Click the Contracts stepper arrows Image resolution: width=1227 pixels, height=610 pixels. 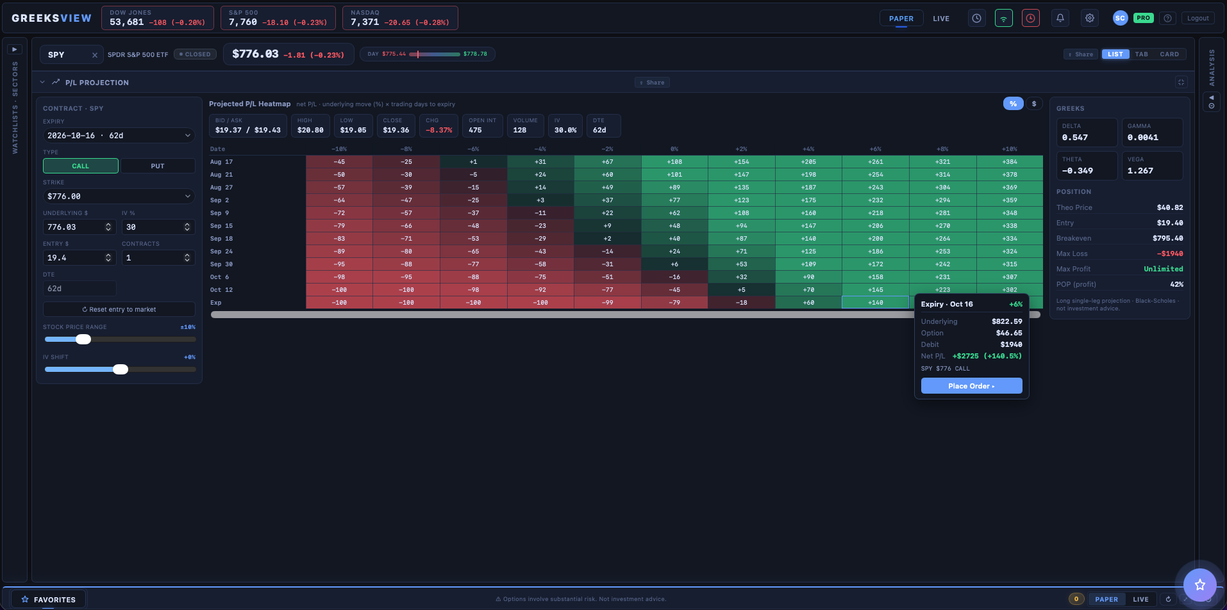click(x=187, y=258)
